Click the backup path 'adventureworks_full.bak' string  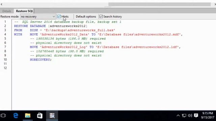tap(80, 30)
